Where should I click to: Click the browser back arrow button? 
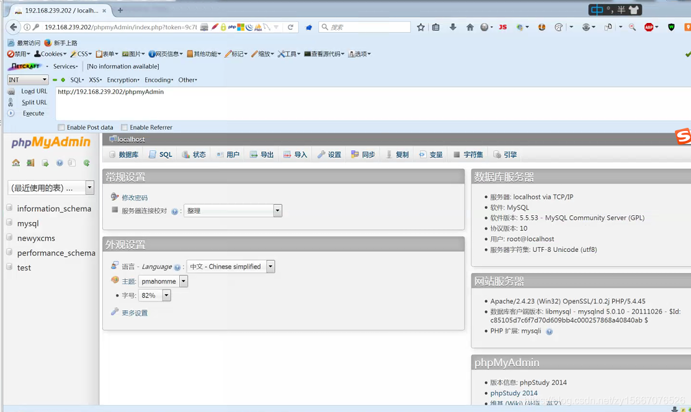coord(13,27)
